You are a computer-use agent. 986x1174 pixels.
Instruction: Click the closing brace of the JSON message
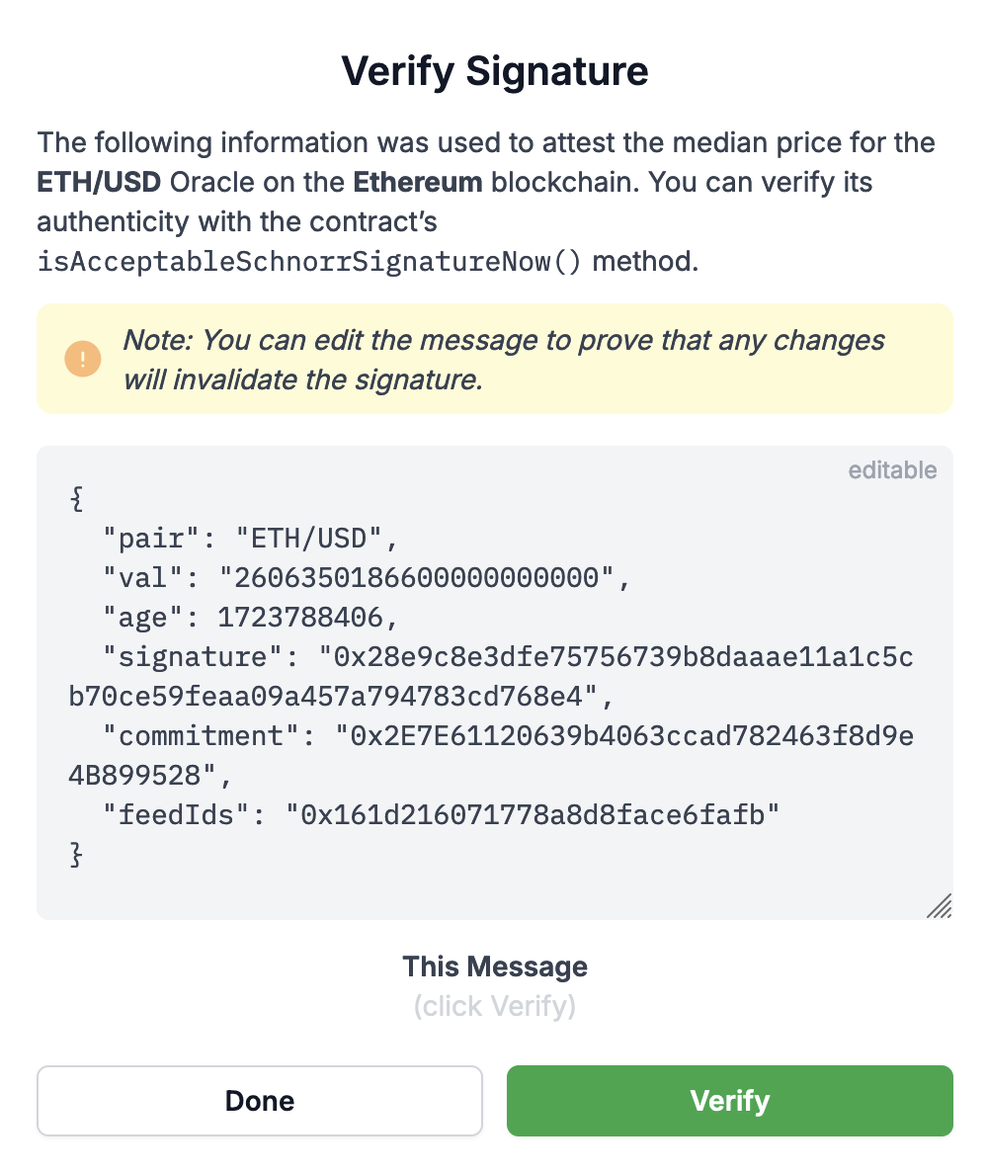tap(76, 854)
